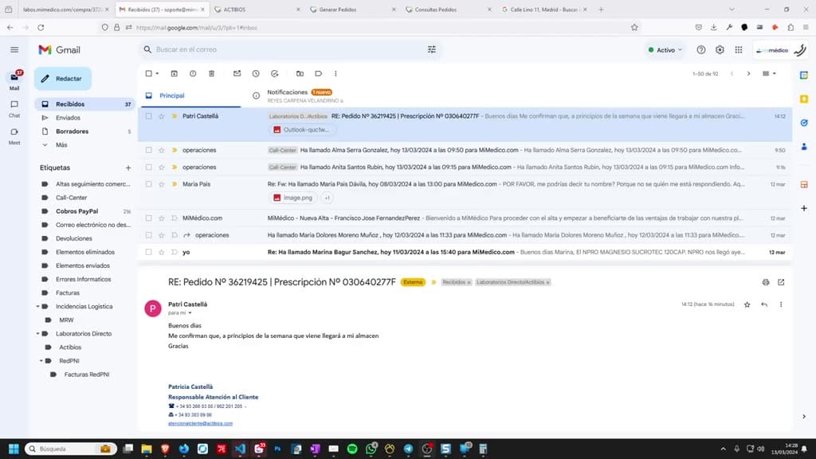Click the search mail field
Viewport: 816px width, 459px height.
288,49
